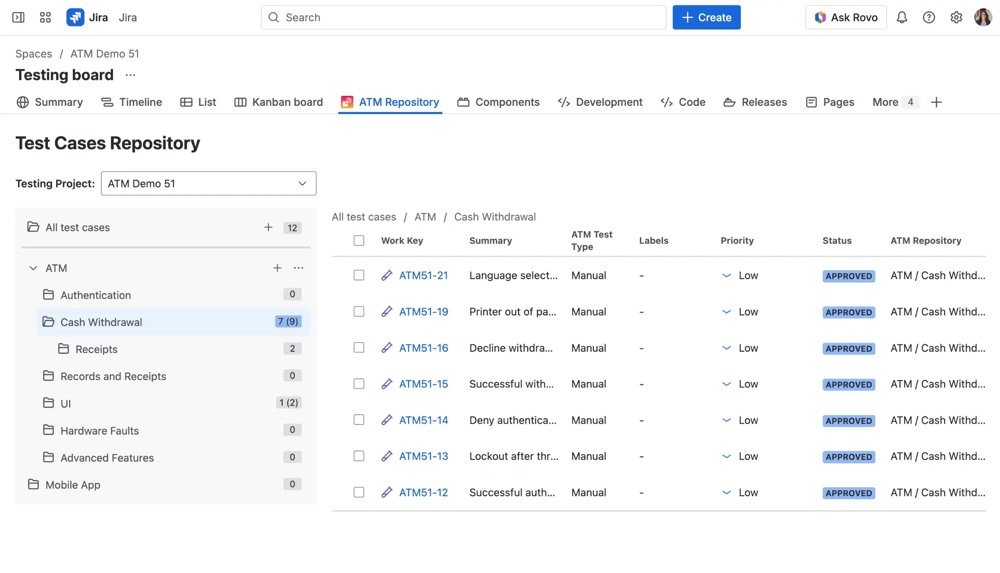Check the select-all checkbox in table header

359,240
